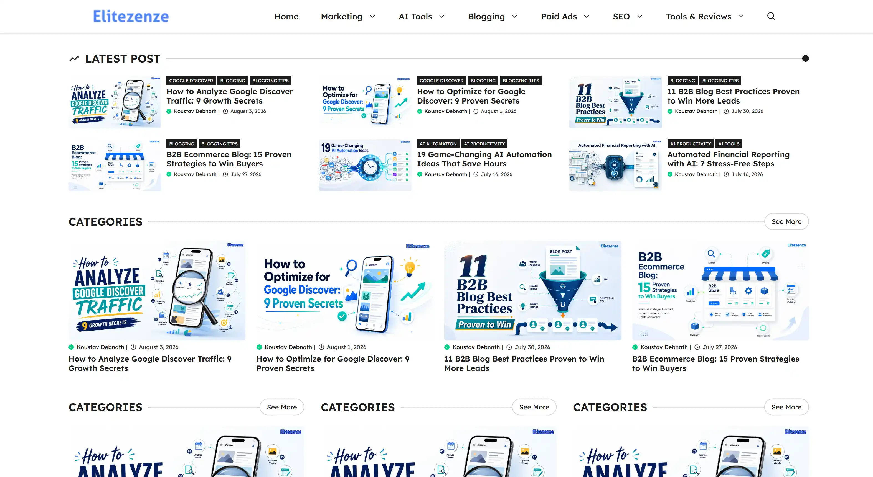Expand the Tools & Reviews menu arrow

point(741,16)
